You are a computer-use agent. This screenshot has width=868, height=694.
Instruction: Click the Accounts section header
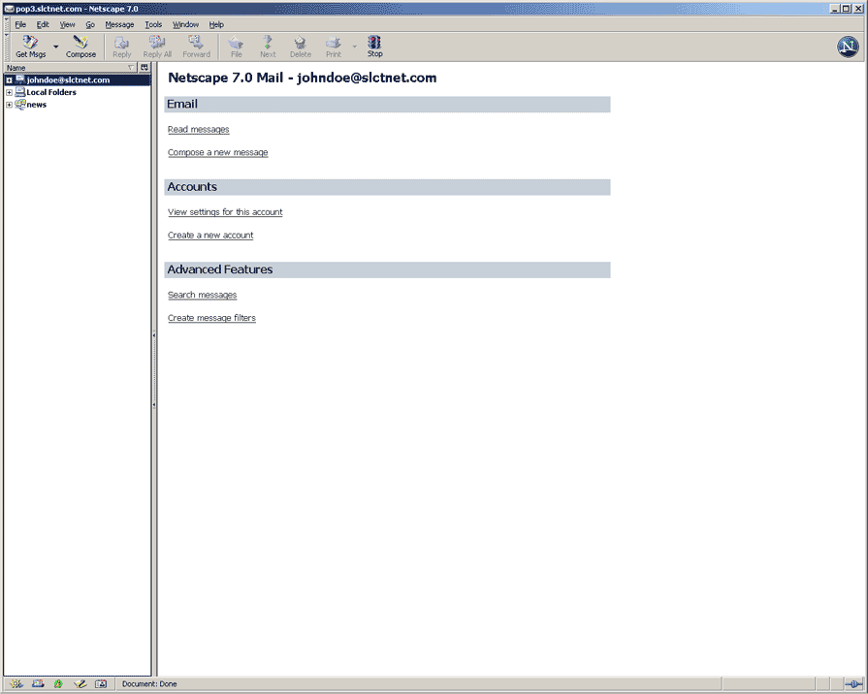(x=388, y=187)
